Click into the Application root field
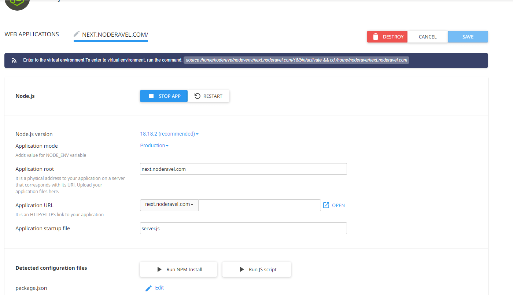 click(243, 169)
